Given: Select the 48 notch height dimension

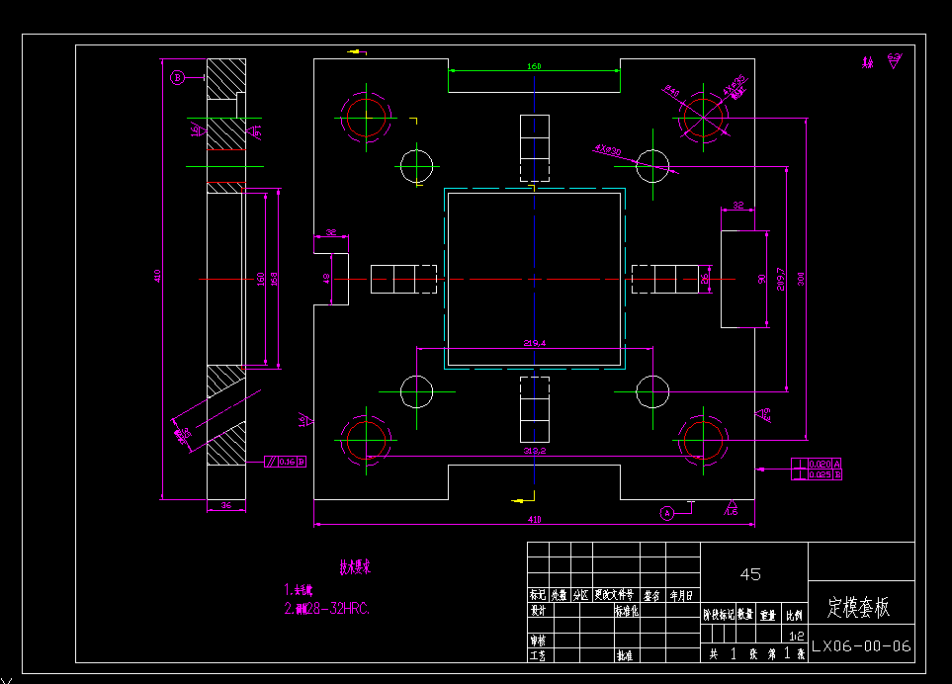Looking at the screenshot, I should pyautogui.click(x=326, y=279).
